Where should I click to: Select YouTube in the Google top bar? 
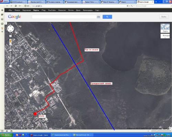(x=52, y=10)
